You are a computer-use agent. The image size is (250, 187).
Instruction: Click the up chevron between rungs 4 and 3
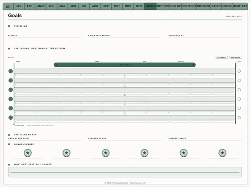click(x=125, y=96)
